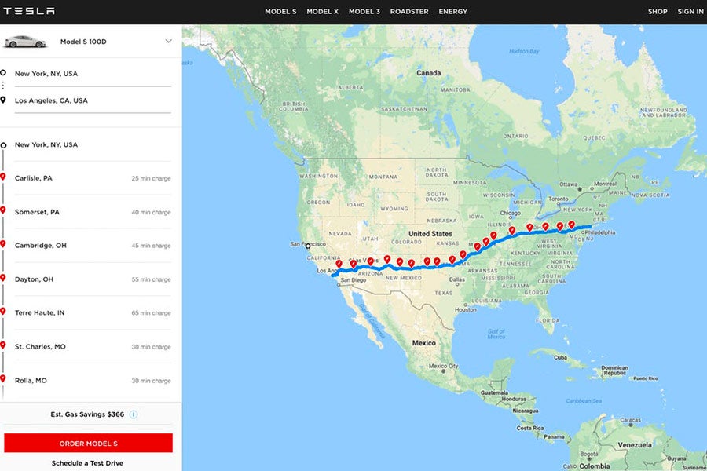Click the Tesla logo
707x471 pixels.
tap(29, 11)
